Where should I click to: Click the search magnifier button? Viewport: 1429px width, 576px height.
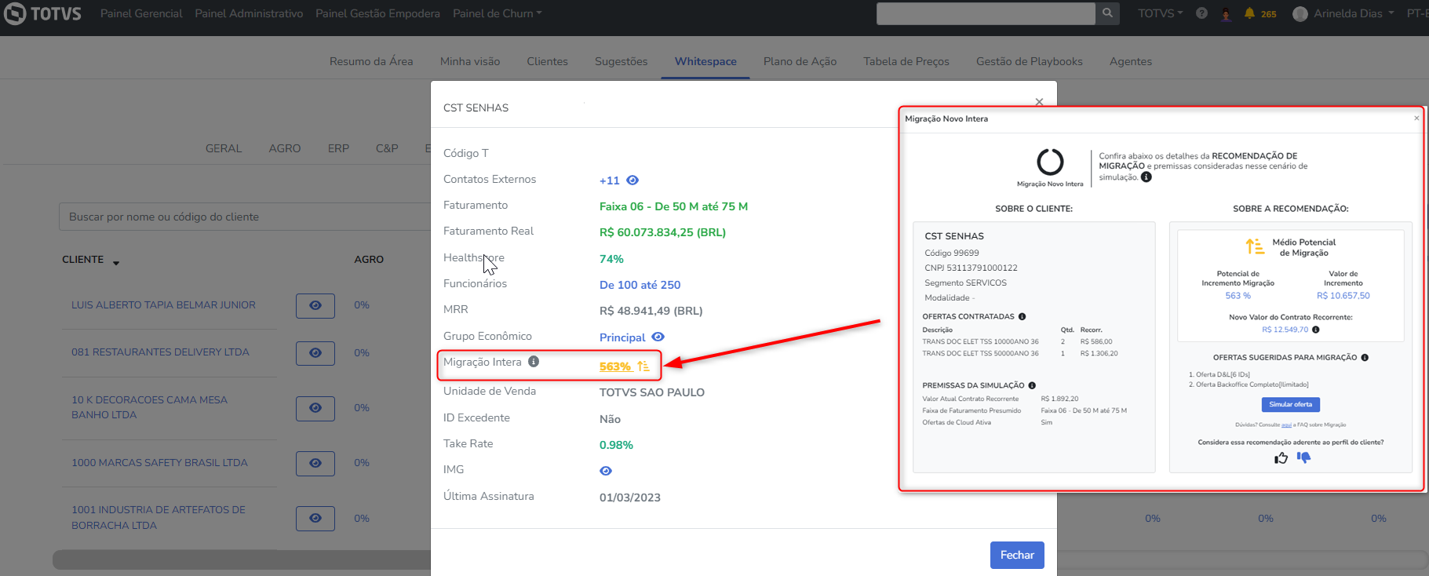point(1107,13)
